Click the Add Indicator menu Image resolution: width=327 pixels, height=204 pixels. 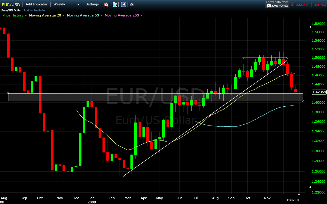(x=36, y=4)
